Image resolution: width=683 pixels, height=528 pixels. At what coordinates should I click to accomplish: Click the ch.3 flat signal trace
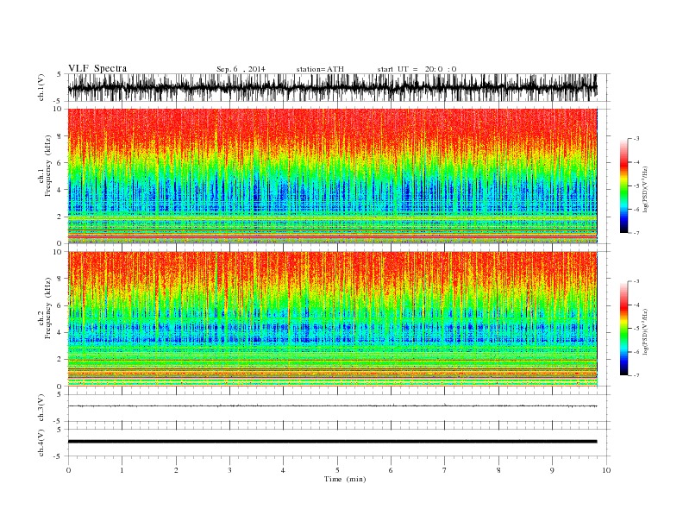pyautogui.click(x=332, y=405)
